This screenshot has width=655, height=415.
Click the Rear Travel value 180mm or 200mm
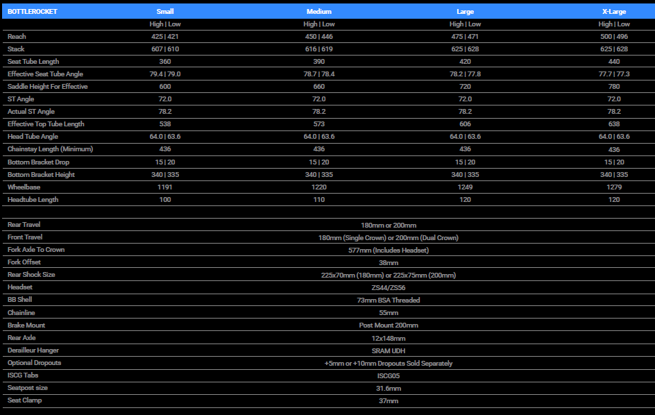pyautogui.click(x=388, y=225)
